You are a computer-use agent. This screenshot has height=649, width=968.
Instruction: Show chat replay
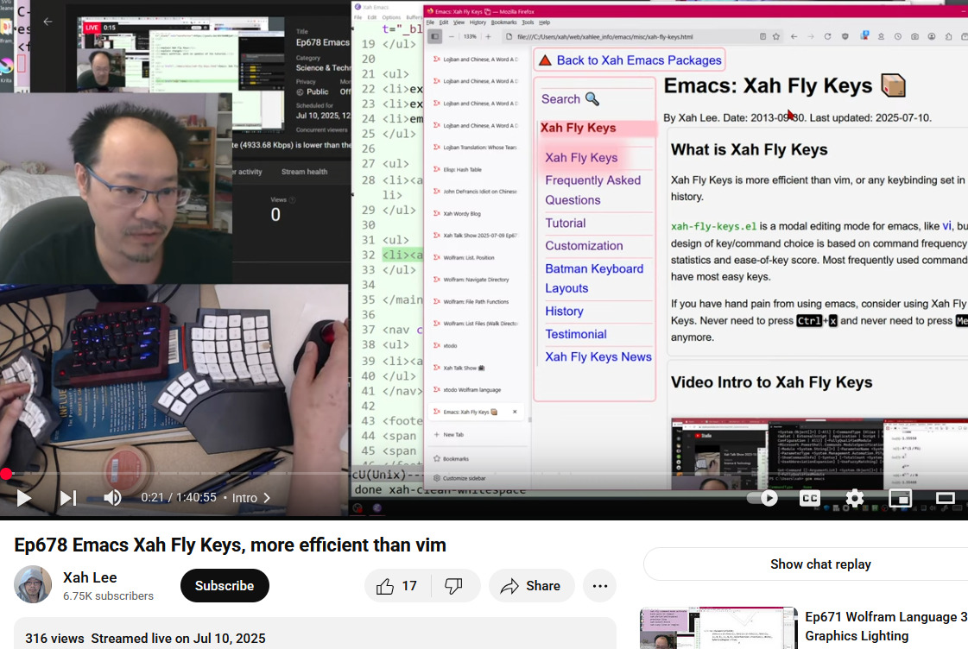coord(820,564)
